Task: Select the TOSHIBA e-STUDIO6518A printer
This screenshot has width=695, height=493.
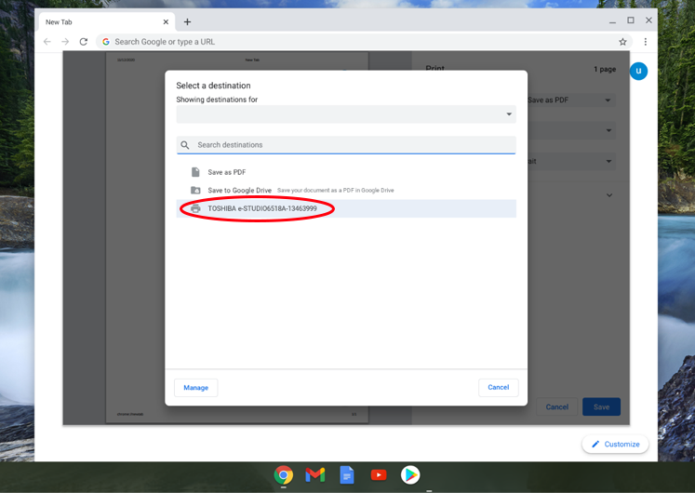Action: (262, 208)
